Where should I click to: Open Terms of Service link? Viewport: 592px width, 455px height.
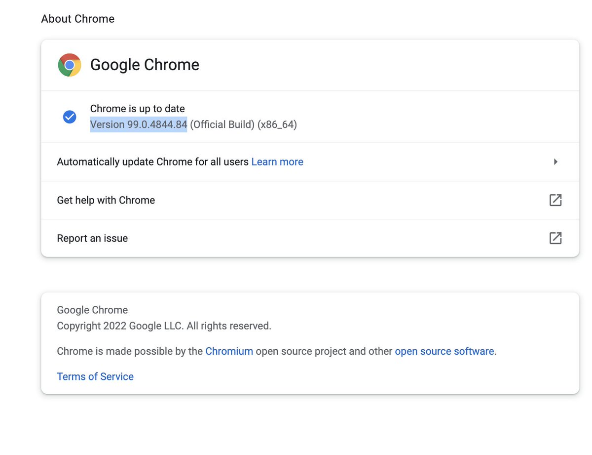click(95, 376)
